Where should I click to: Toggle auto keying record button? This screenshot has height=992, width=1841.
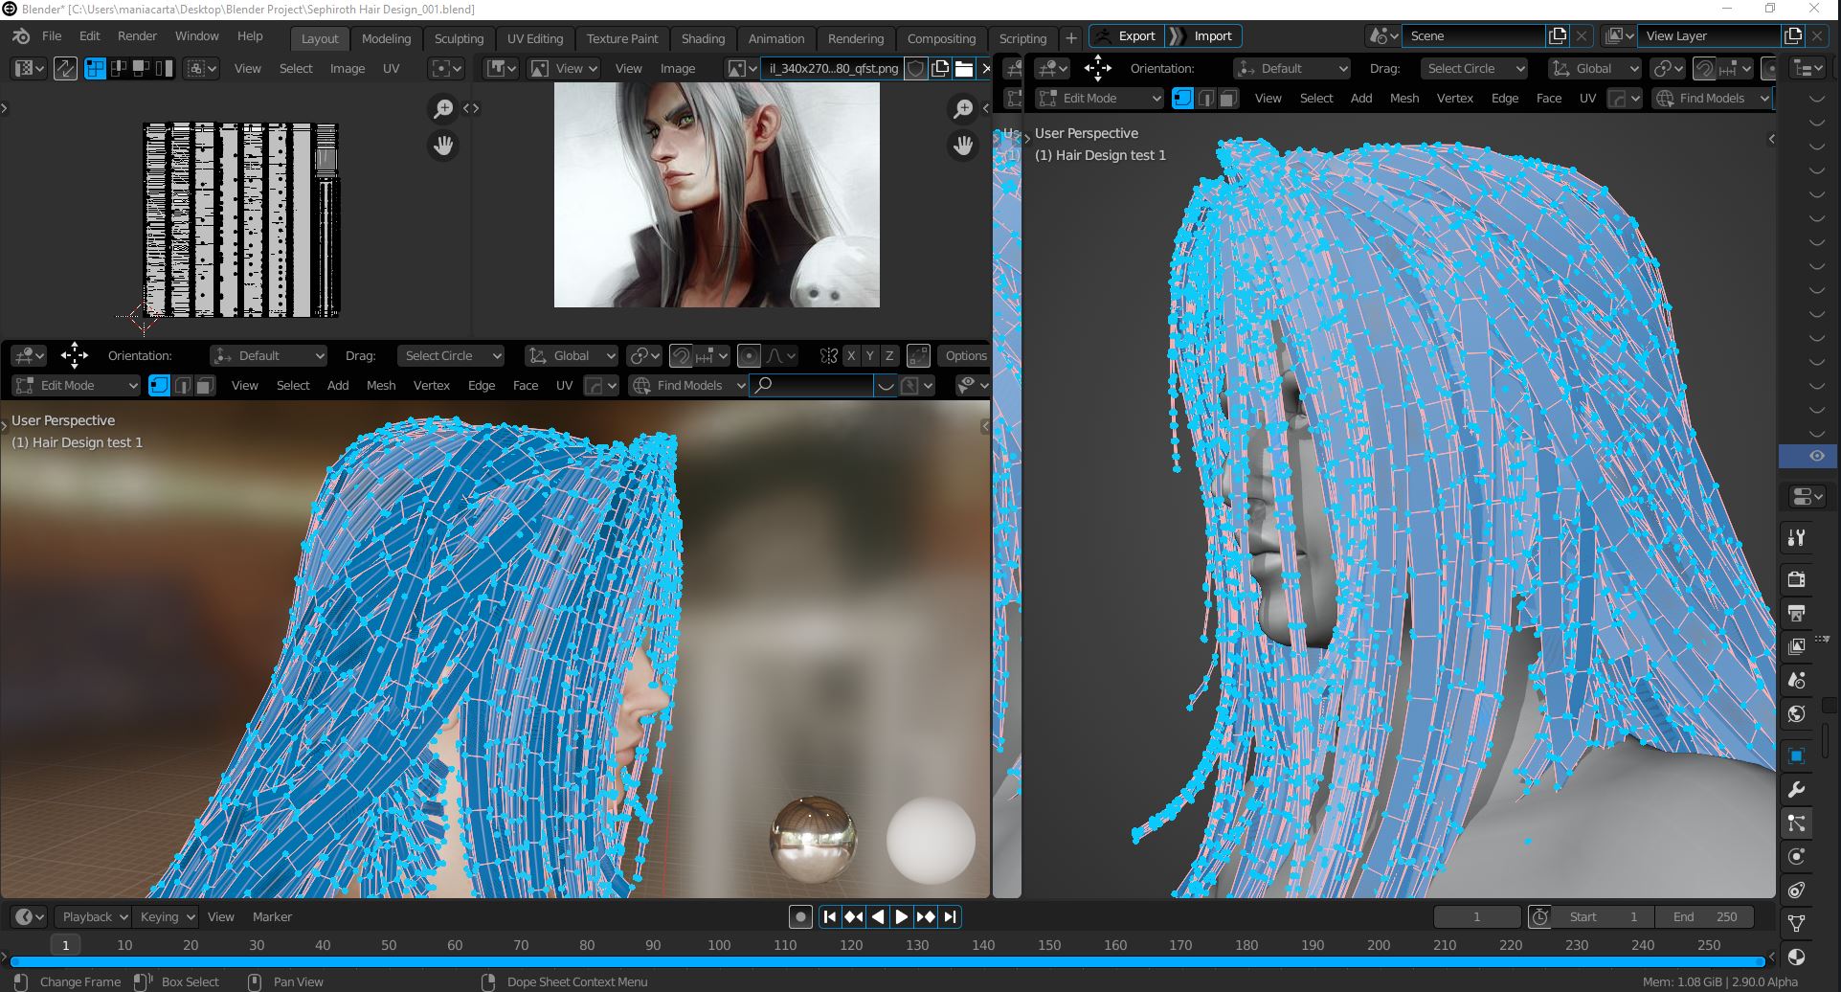[800, 916]
